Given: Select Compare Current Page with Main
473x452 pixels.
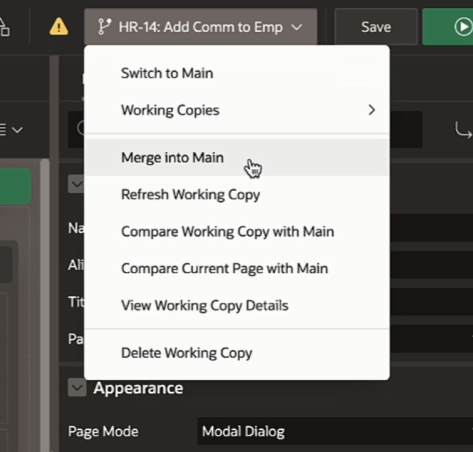Looking at the screenshot, I should tap(224, 269).
